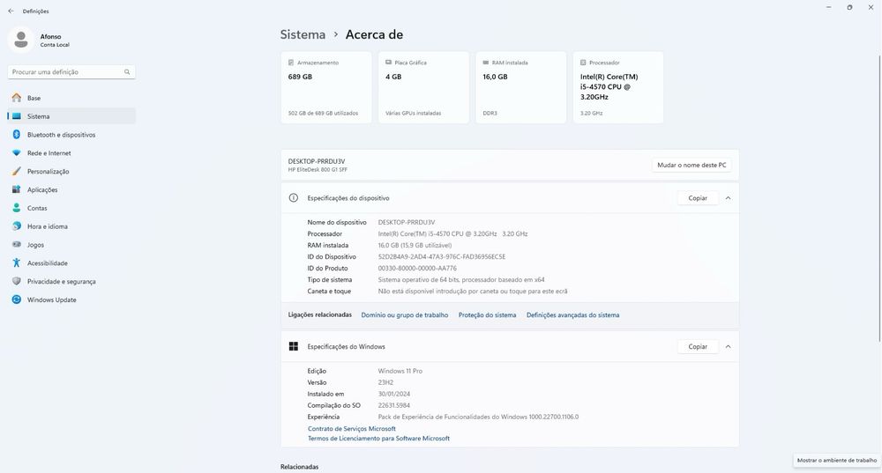Open Privacidade e segurança settings
The height and width of the screenshot is (473, 882).
[61, 282]
